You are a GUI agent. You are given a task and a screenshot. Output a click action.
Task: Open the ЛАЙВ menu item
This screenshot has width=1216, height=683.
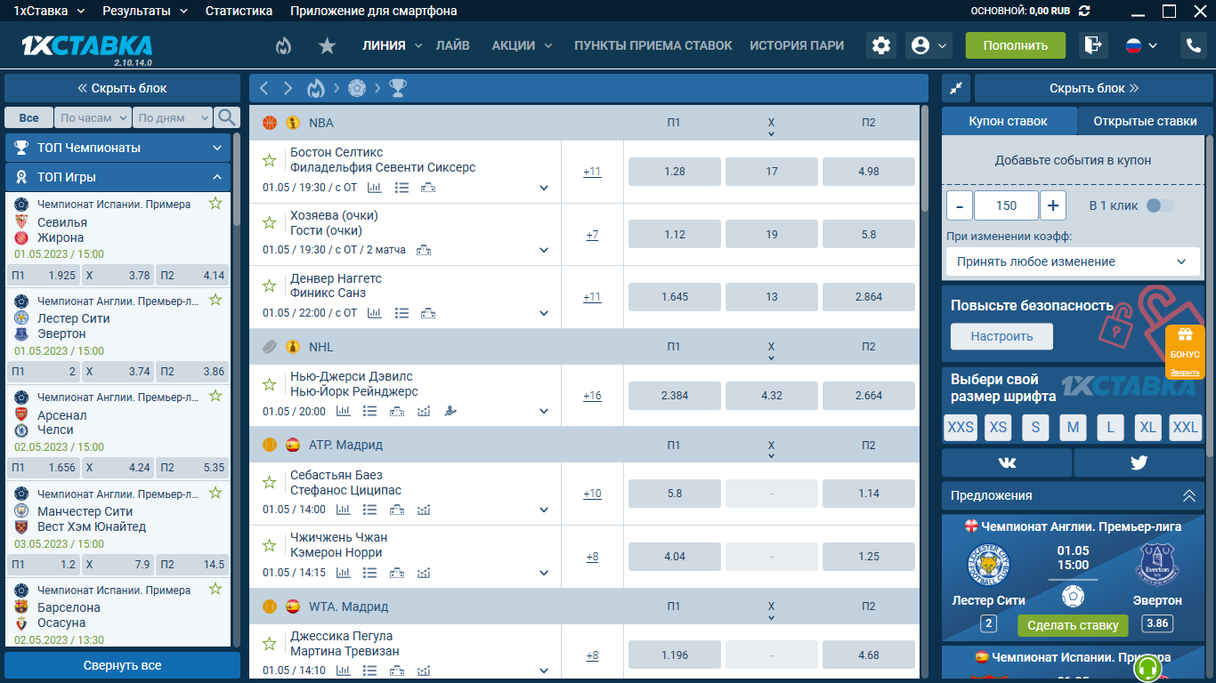[x=452, y=45]
